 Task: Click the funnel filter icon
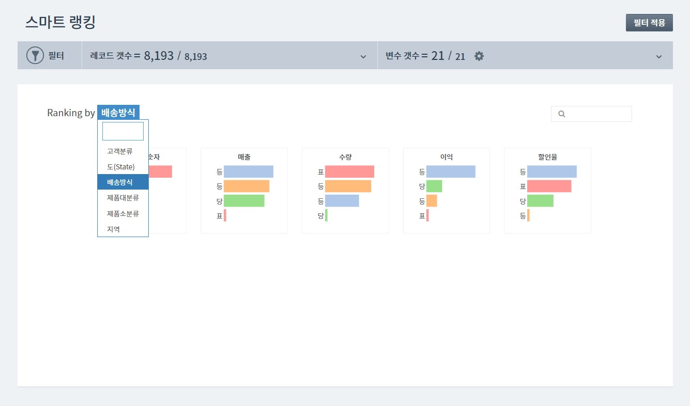point(35,55)
